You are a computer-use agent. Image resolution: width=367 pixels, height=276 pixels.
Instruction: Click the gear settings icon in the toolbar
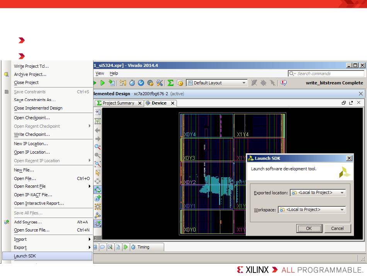pyautogui.click(x=150, y=83)
